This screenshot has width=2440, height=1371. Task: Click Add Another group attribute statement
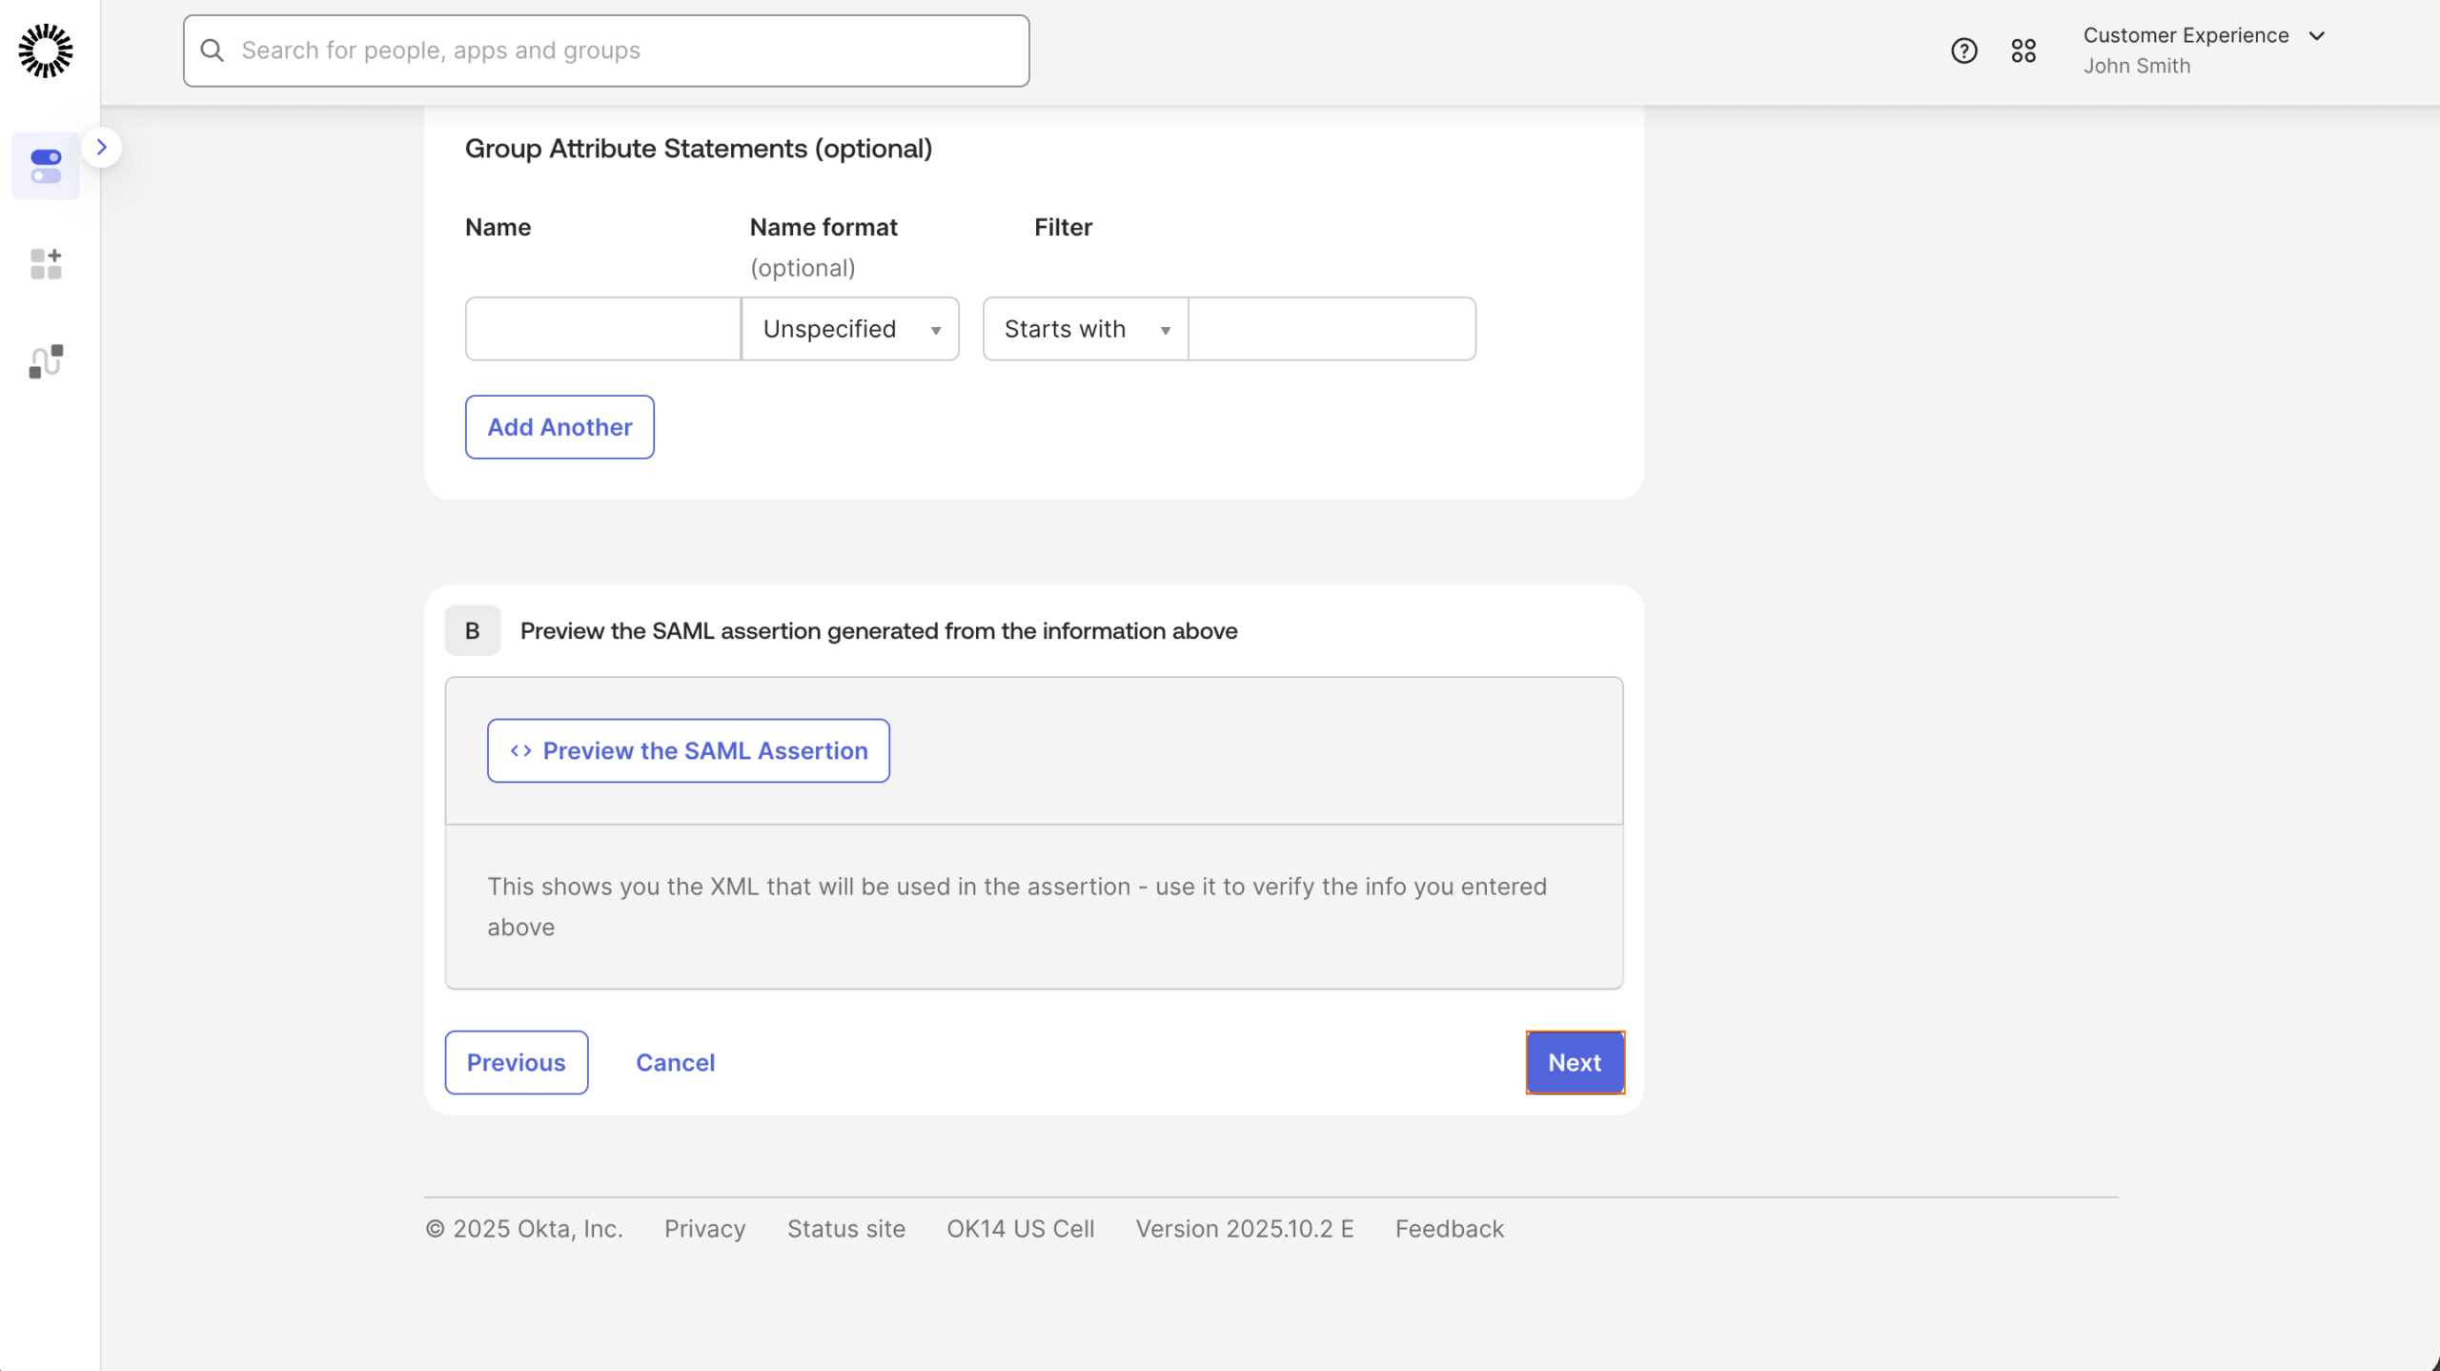click(x=559, y=426)
